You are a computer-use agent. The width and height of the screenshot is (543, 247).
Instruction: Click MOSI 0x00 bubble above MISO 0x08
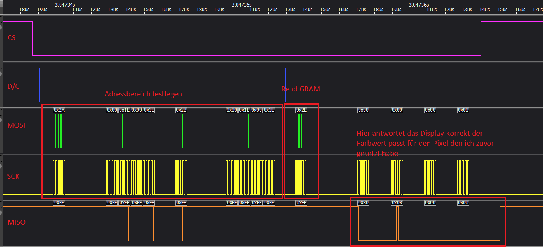click(x=397, y=110)
